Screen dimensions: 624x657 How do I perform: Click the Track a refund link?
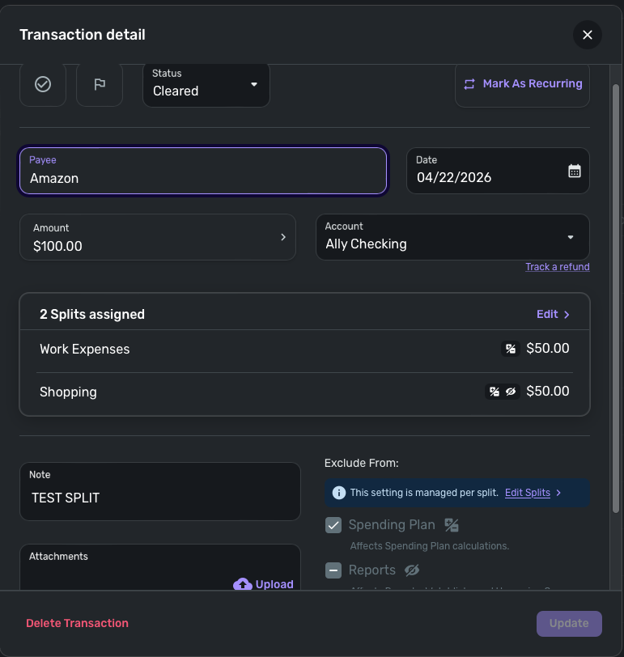click(x=557, y=267)
